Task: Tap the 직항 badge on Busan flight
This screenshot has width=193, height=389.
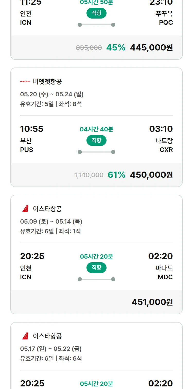Action: [x=97, y=140]
